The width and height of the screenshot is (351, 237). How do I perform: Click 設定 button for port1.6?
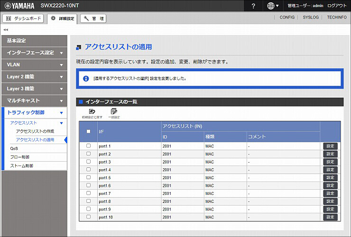tap(330, 185)
